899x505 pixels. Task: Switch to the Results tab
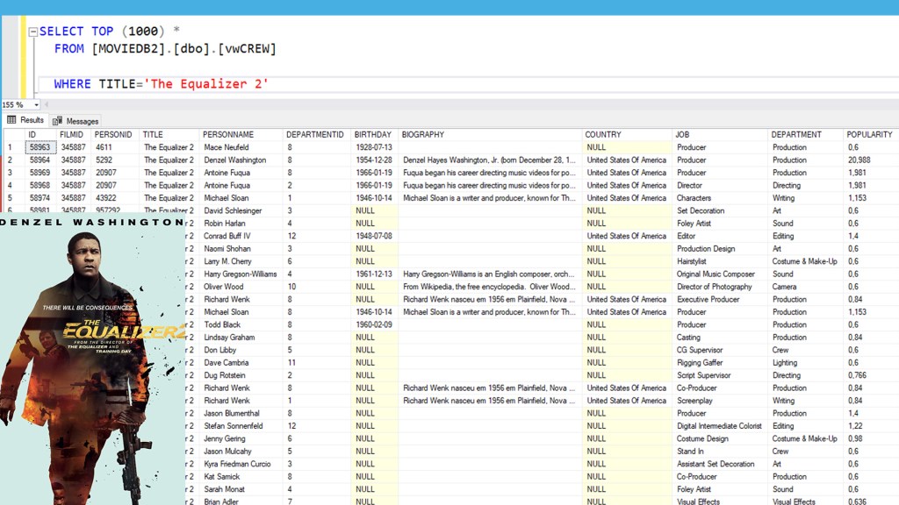(x=32, y=120)
